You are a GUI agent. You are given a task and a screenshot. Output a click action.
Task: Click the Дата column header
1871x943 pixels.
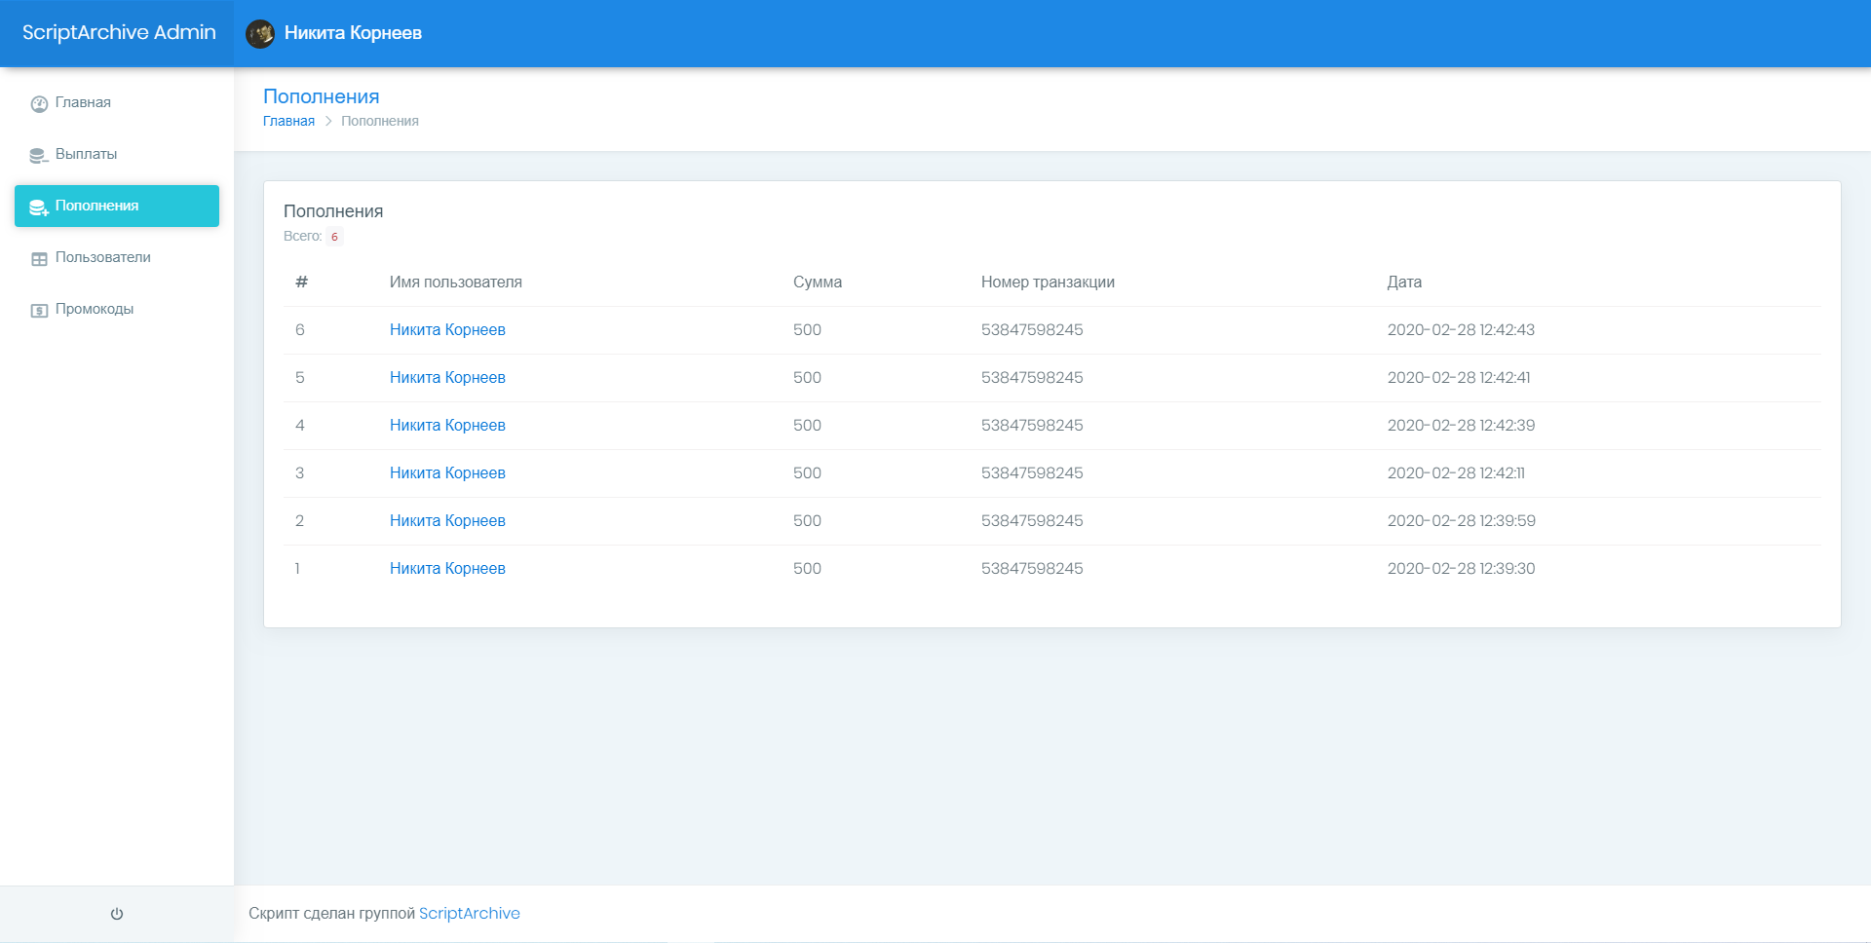(1404, 283)
